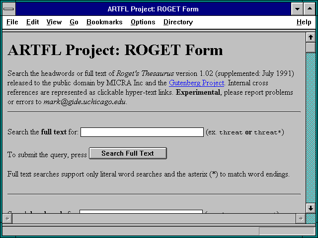Viewport: 318px width, 238px height.
Task: Open the Bookmarks menu
Action: click(104, 22)
